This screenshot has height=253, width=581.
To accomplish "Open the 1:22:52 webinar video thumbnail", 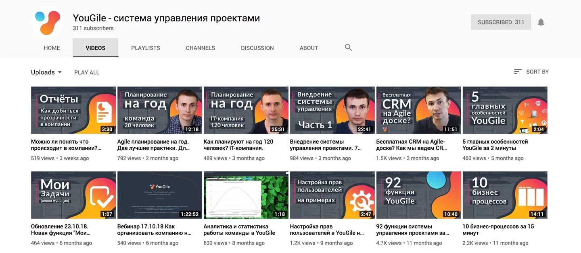I will (x=160, y=195).
